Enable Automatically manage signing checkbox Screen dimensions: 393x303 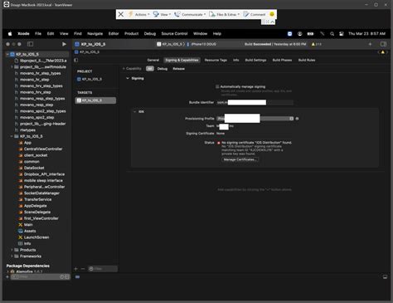(217, 86)
